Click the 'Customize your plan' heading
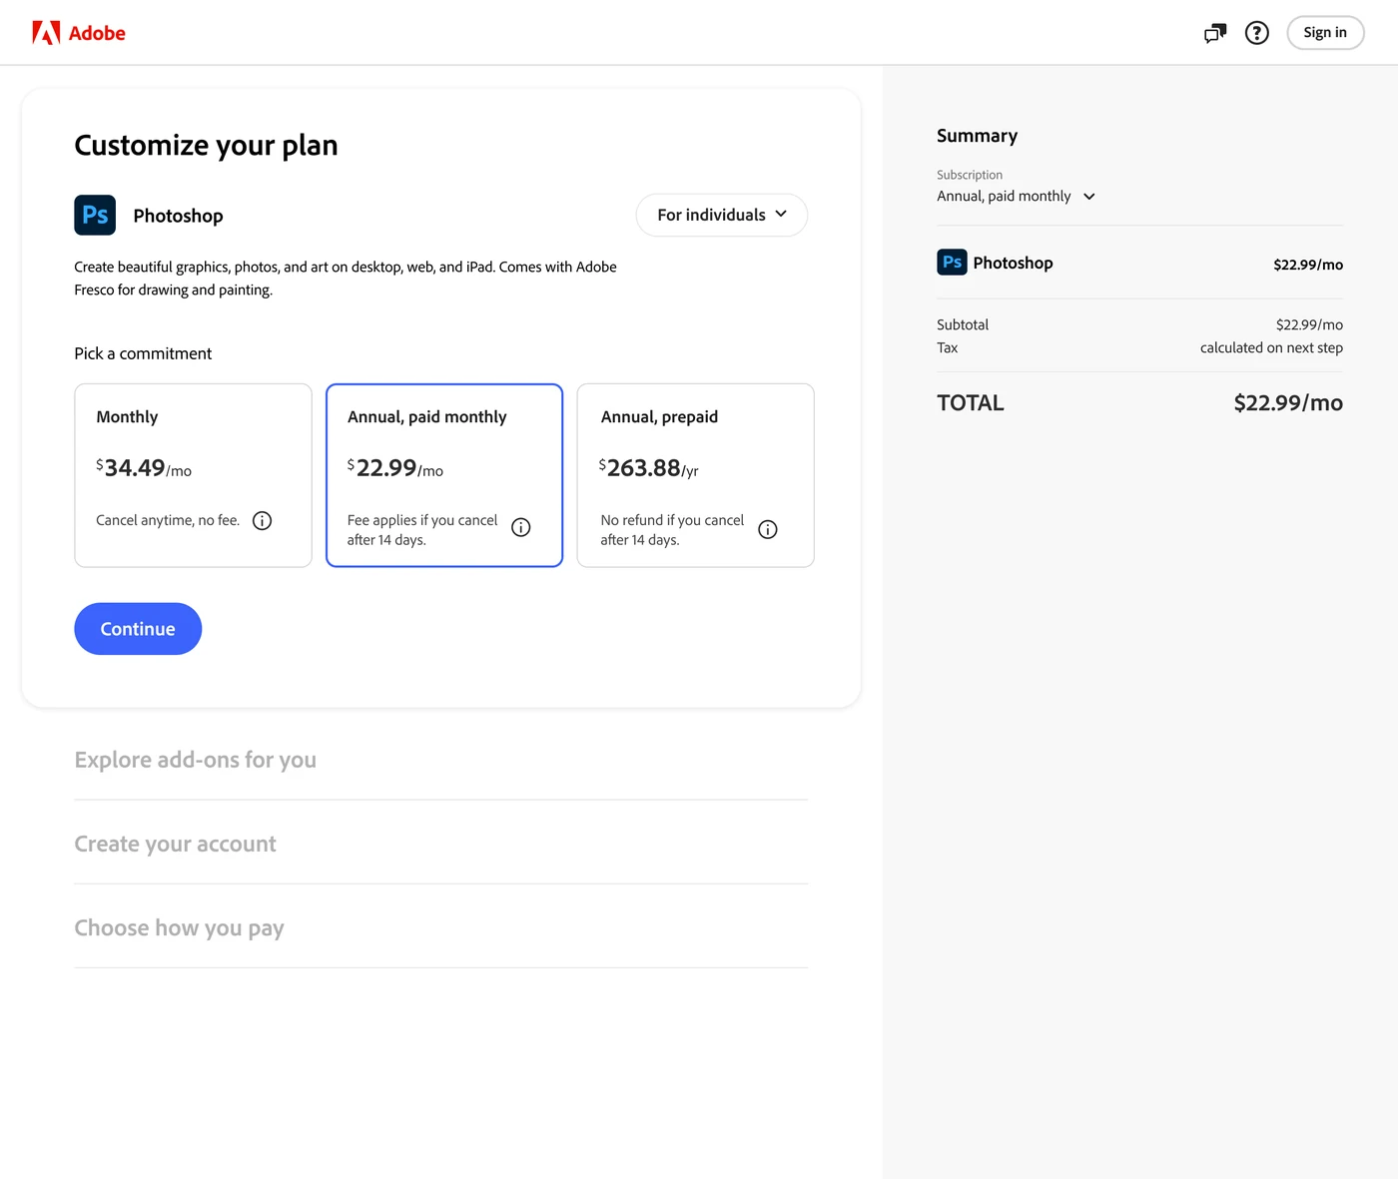1398x1179 pixels. coord(207,146)
